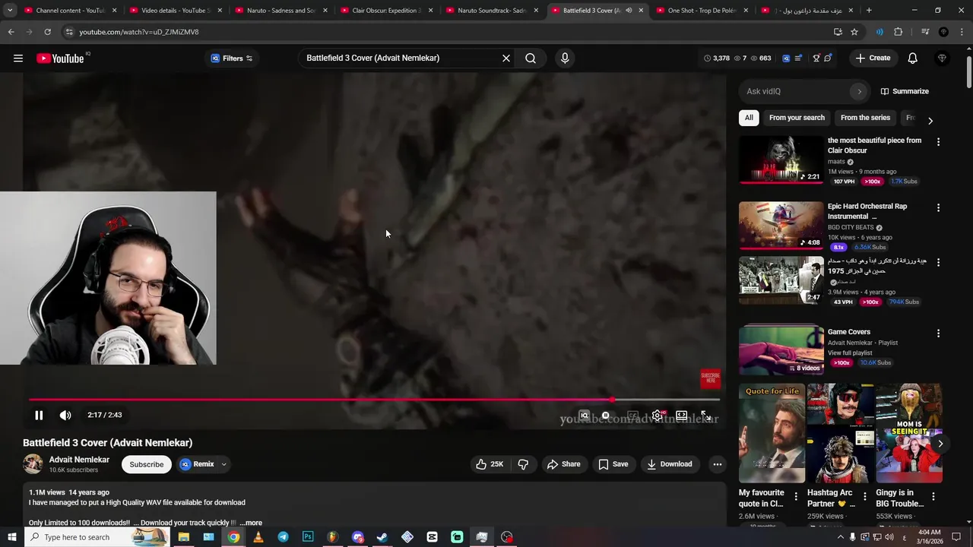Open the account avatar menu
This screenshot has height=547, width=973.
pyautogui.click(x=943, y=58)
